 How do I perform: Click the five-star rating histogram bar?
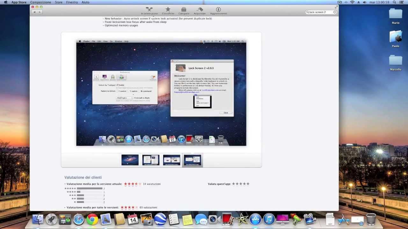tap(90, 188)
